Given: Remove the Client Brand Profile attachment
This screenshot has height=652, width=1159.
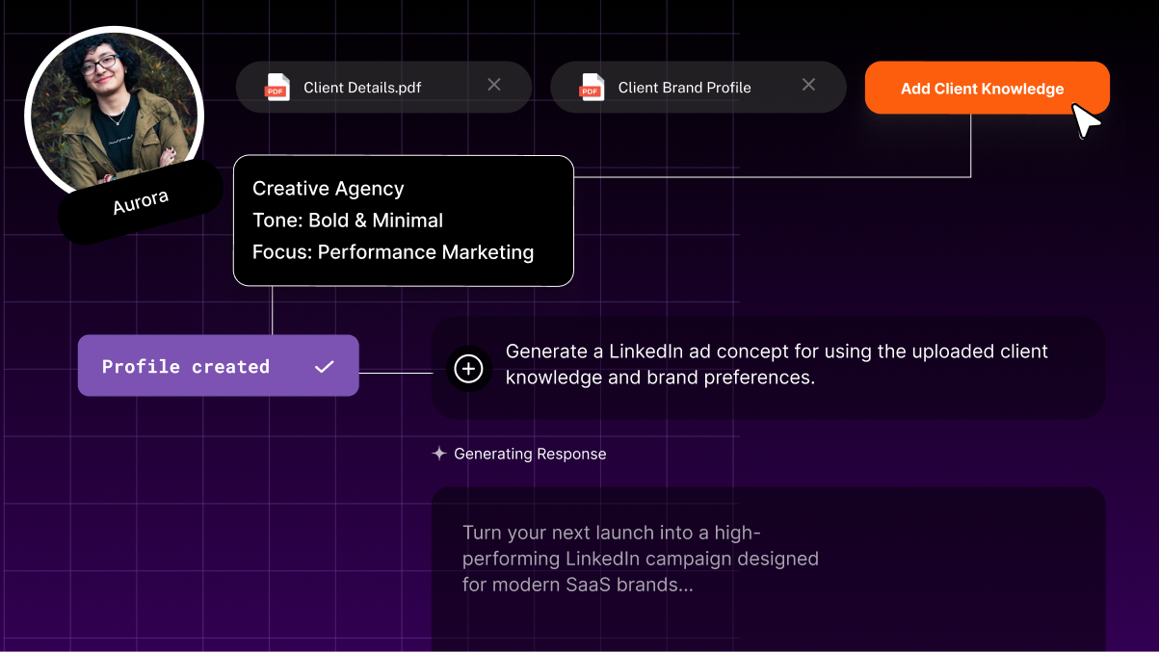Looking at the screenshot, I should click(809, 85).
